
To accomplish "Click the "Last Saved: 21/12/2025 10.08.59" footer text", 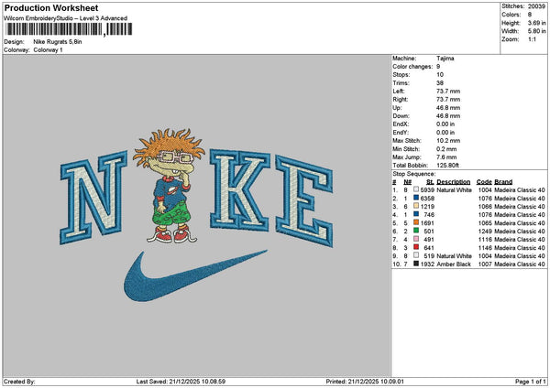I will tap(181, 382).
